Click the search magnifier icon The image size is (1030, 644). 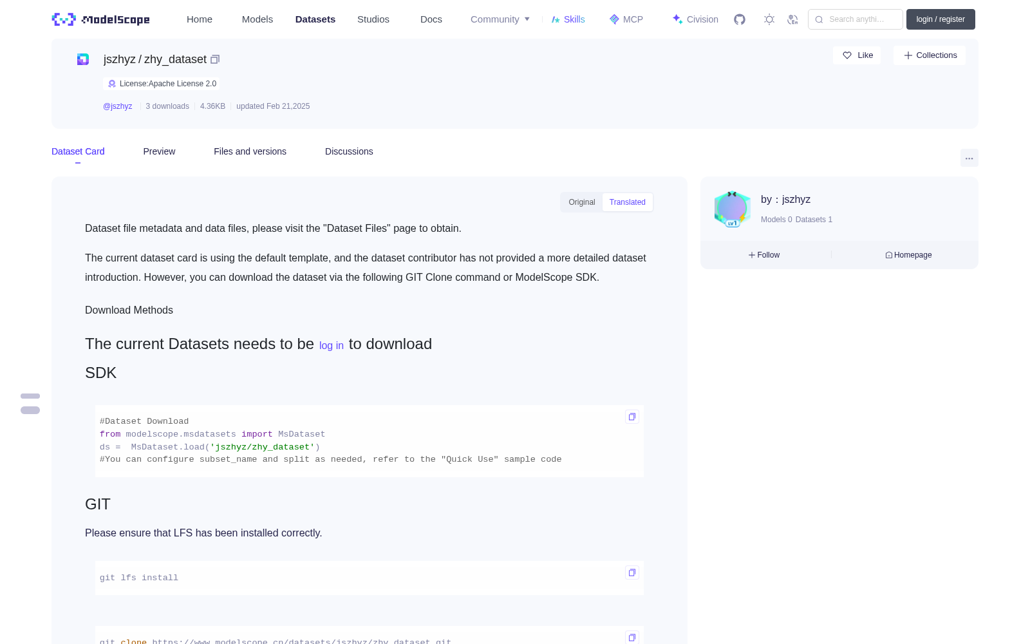(819, 19)
